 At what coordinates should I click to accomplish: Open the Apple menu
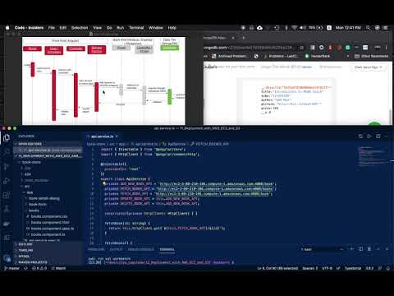[x=7, y=28]
